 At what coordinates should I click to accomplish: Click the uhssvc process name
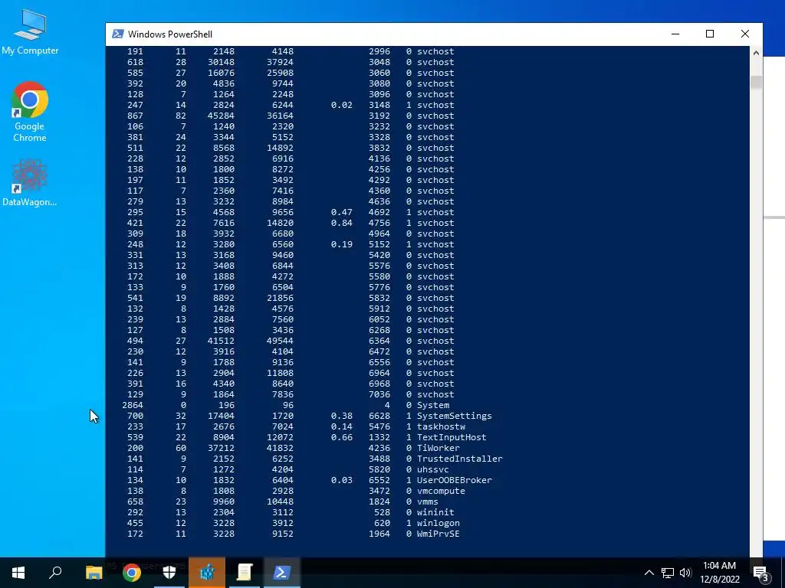(433, 469)
